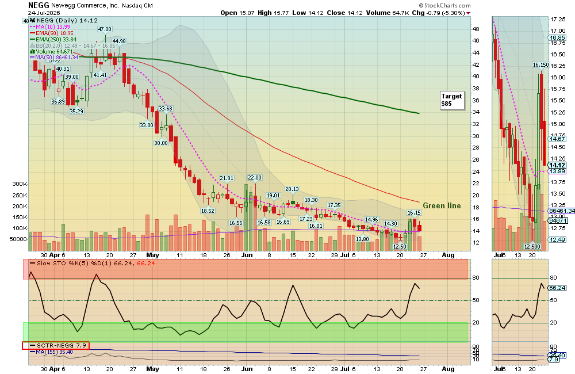This screenshot has height=374, width=575.
Task: Click the Low 14.12 value in header
Action: [308, 13]
